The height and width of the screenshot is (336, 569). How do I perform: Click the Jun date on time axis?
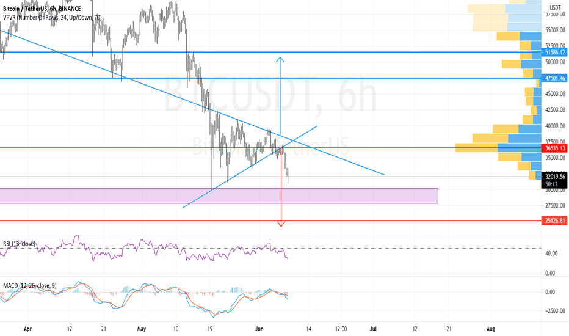click(x=259, y=329)
